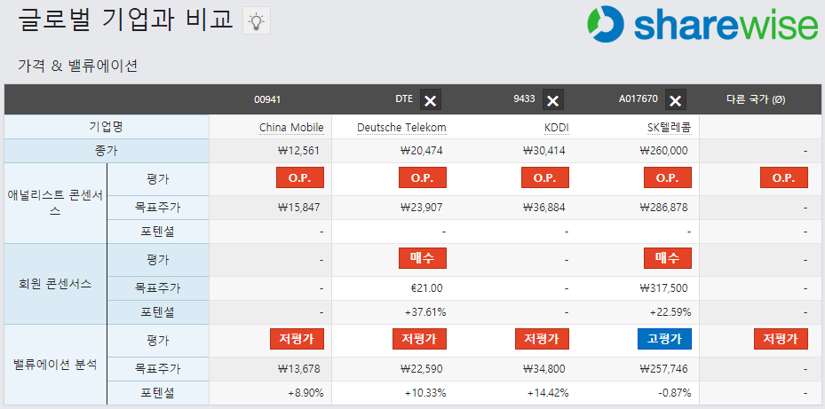This screenshot has height=409, width=825.
Task: Select analyst target price ₩36,884
Action: [x=544, y=208]
